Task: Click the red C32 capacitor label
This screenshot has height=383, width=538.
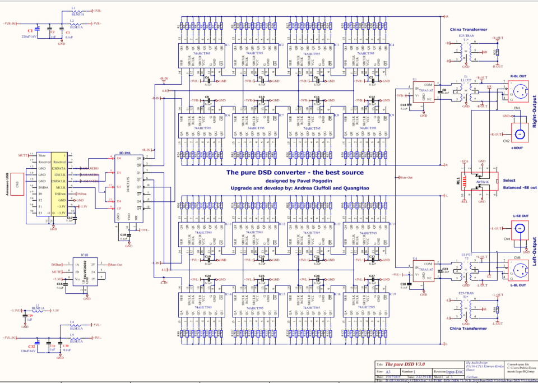Action: [x=32, y=347]
